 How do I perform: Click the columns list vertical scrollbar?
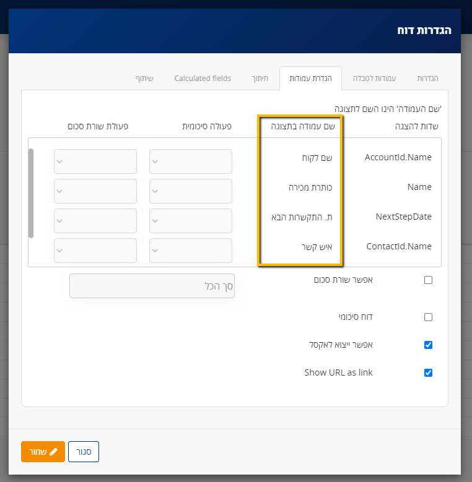pos(31,193)
